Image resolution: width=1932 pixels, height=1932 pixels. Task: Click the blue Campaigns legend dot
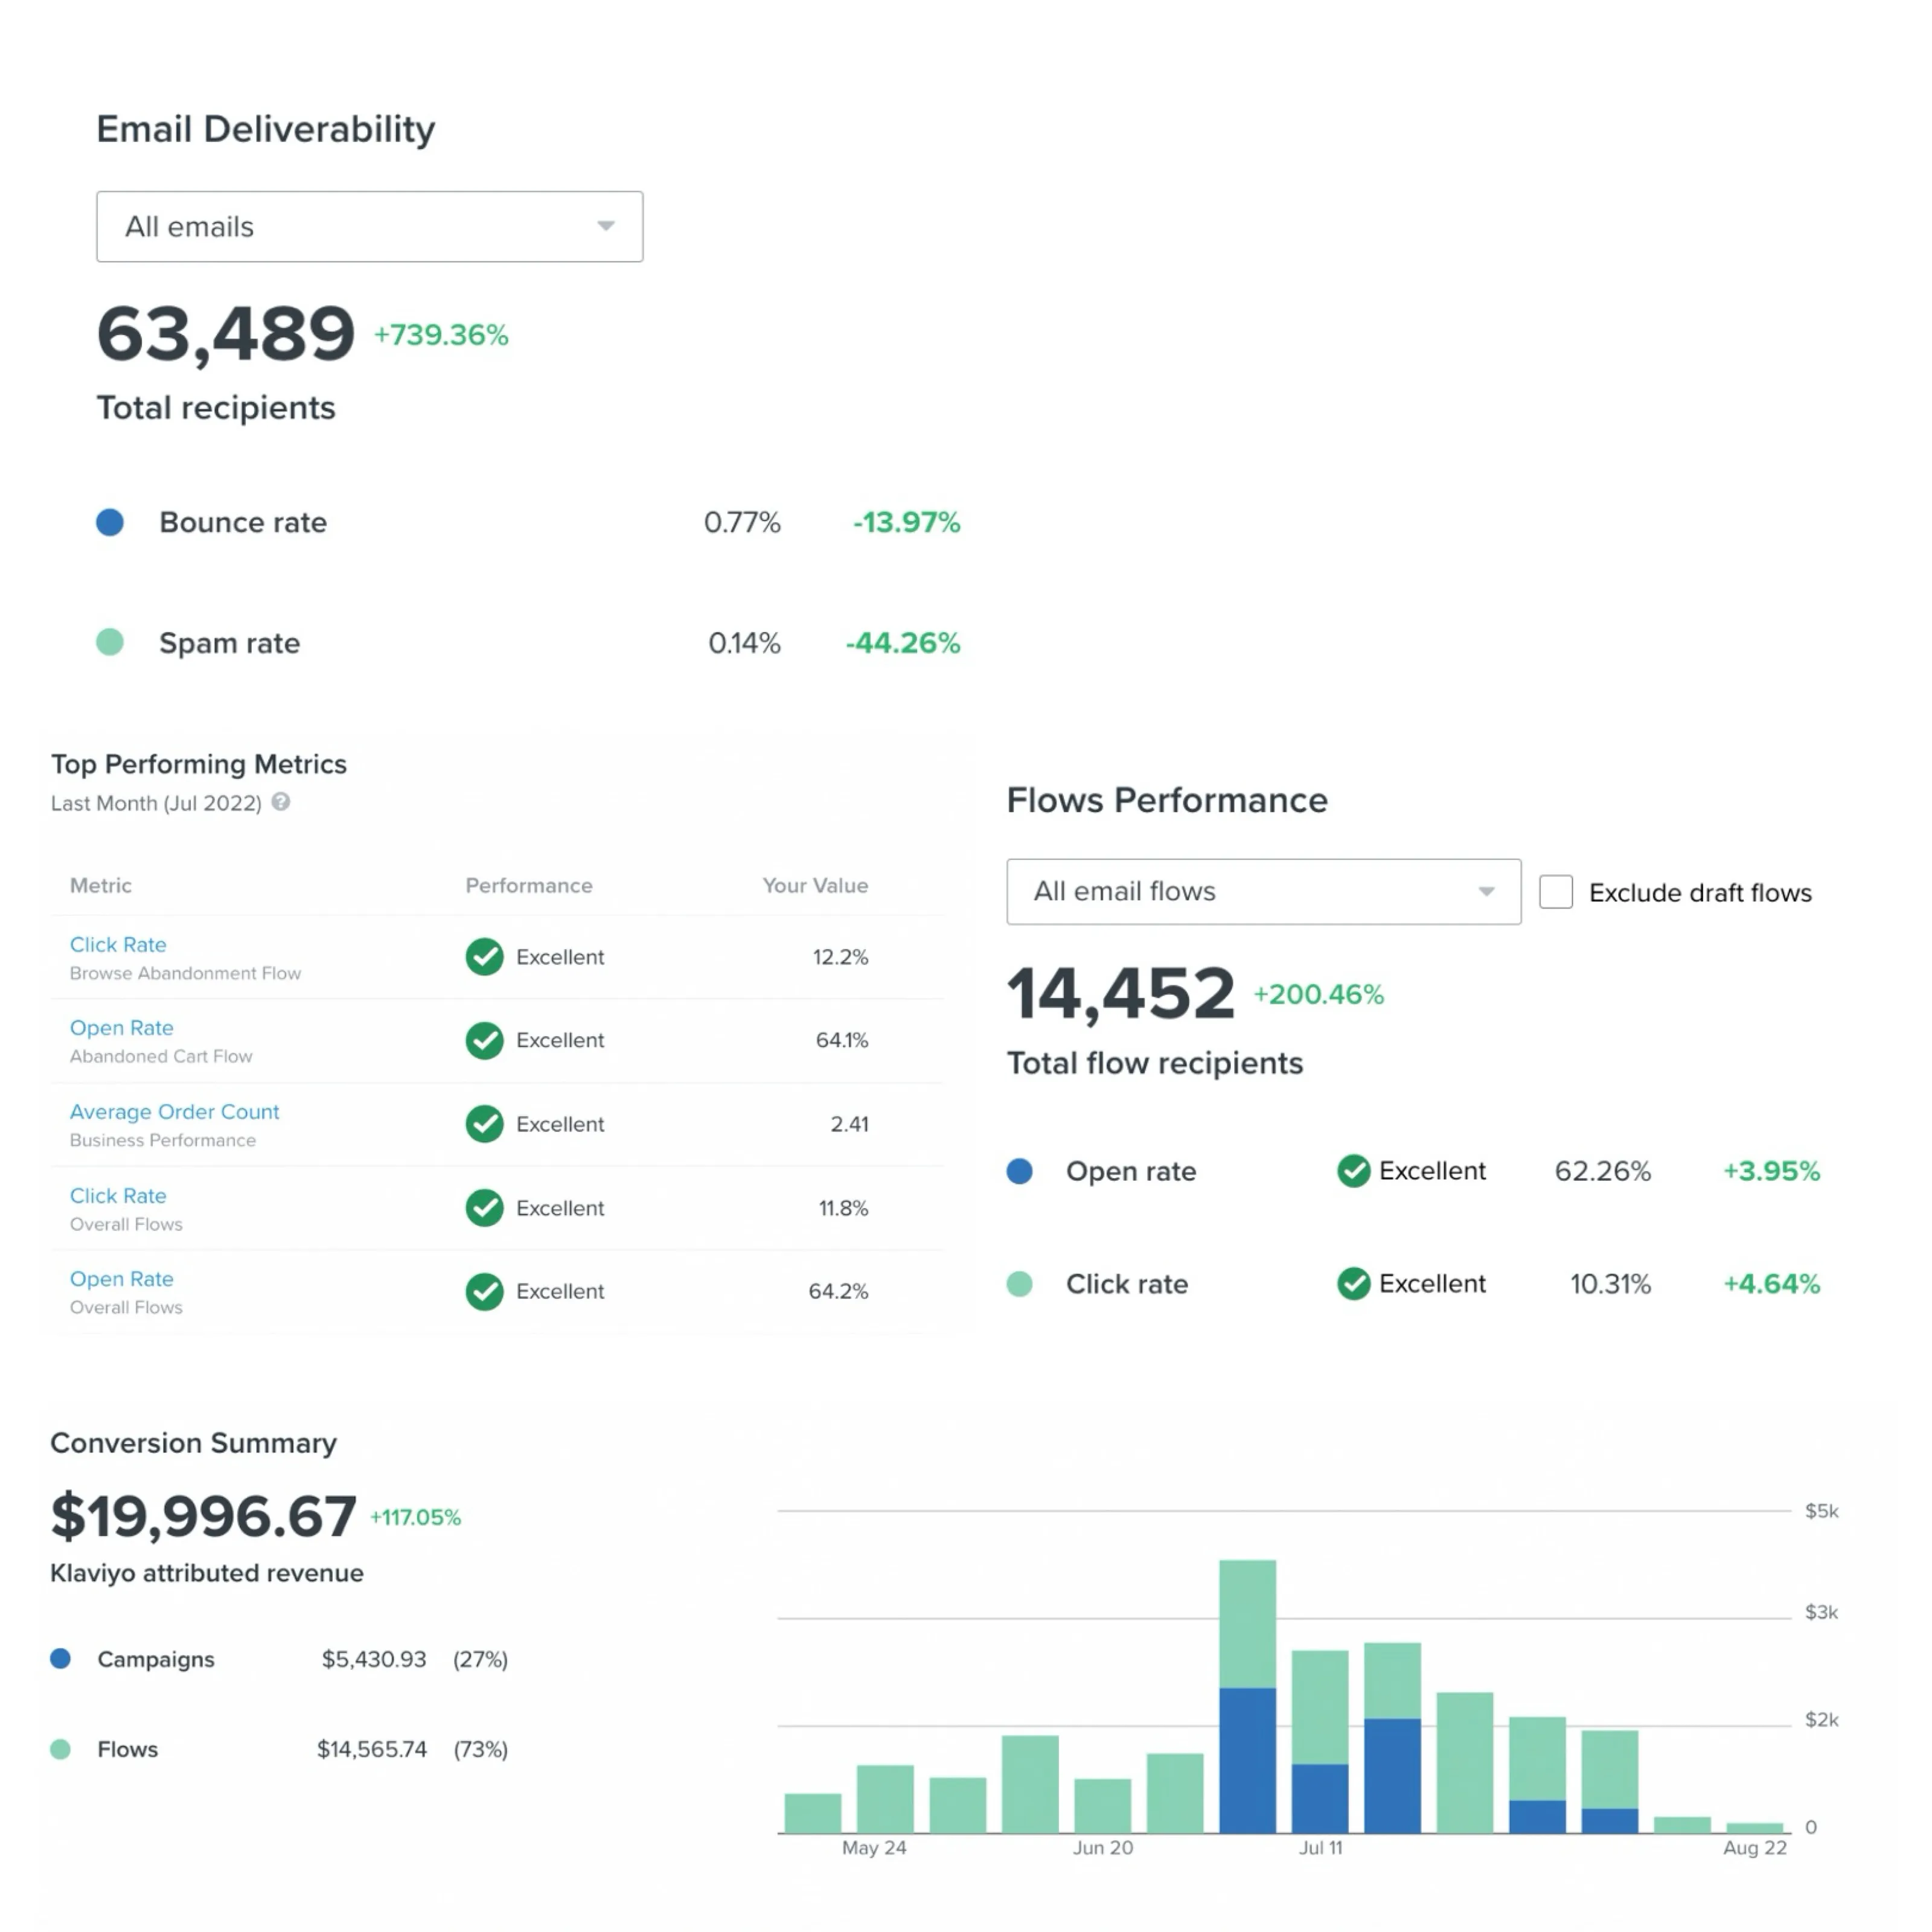pos(60,1659)
